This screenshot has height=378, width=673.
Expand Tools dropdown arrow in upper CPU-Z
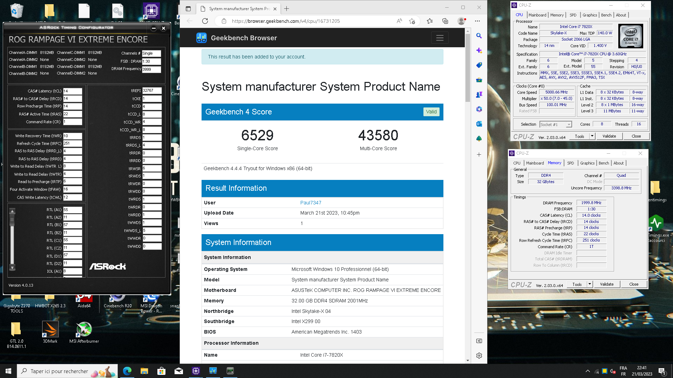592,136
